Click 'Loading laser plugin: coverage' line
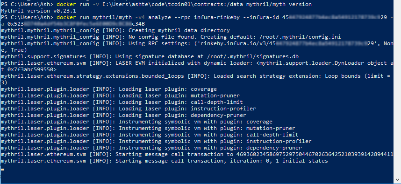 [x=109, y=89]
